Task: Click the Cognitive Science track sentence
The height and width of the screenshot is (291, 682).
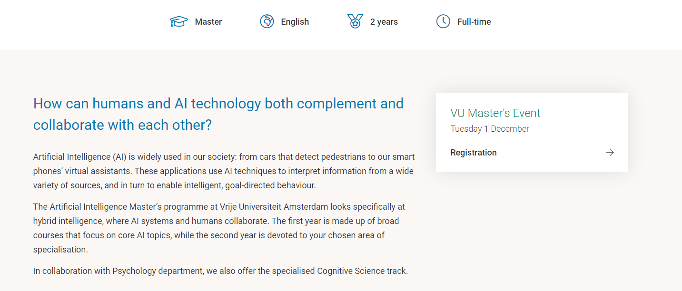Action: click(220, 271)
